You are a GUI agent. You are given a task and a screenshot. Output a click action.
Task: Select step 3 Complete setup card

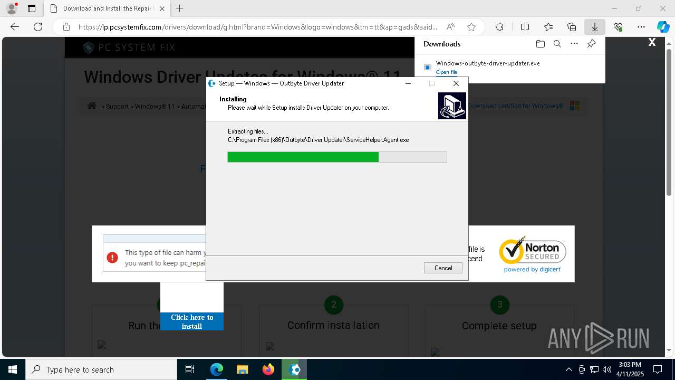click(x=499, y=326)
